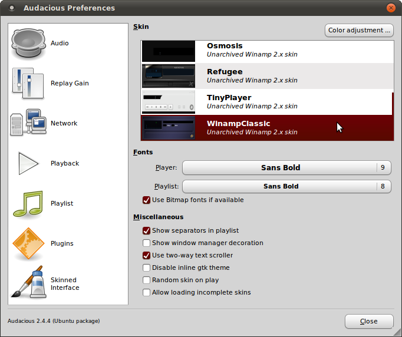Select the TinyPlayer skin name

[229, 98]
